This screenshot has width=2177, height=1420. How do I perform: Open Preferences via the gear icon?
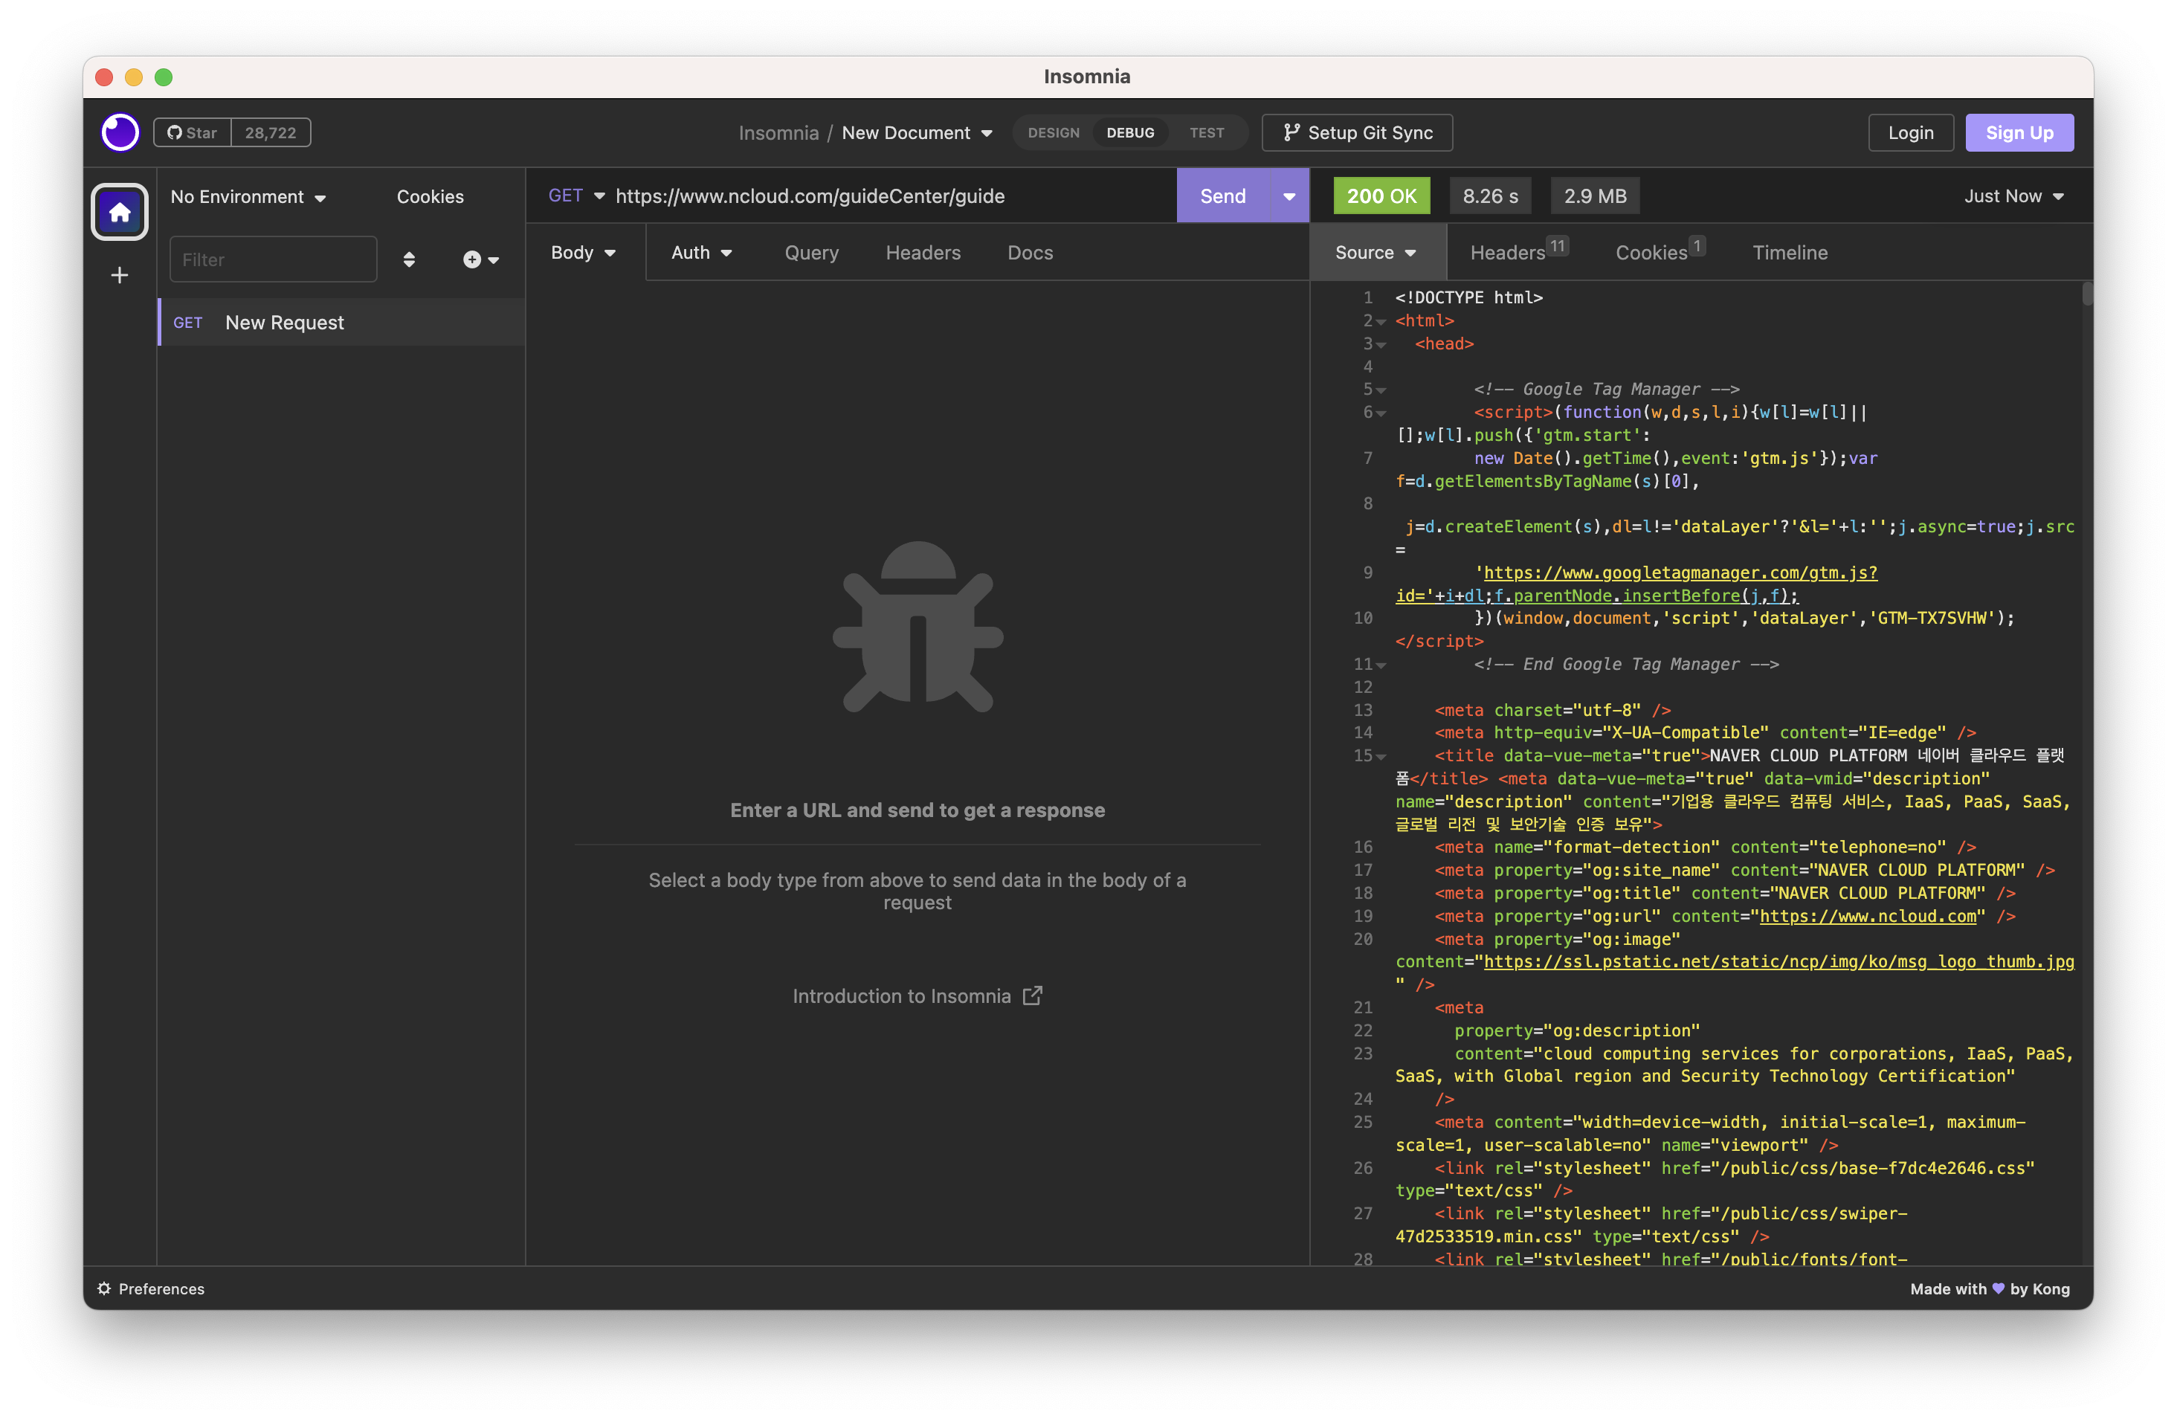point(104,1288)
